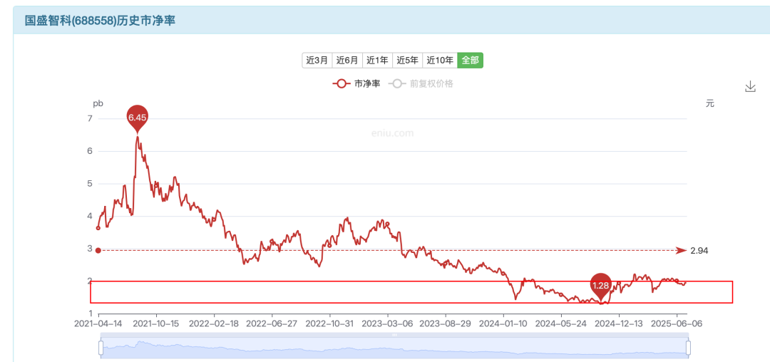Click the 2024-05-24 axis date label

pyautogui.click(x=561, y=324)
